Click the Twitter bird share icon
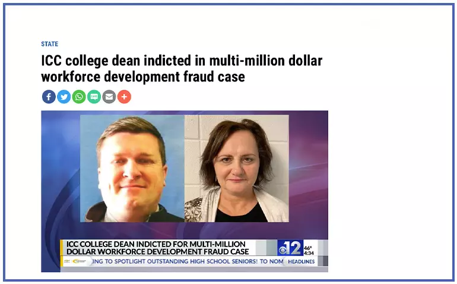 pyautogui.click(x=64, y=97)
